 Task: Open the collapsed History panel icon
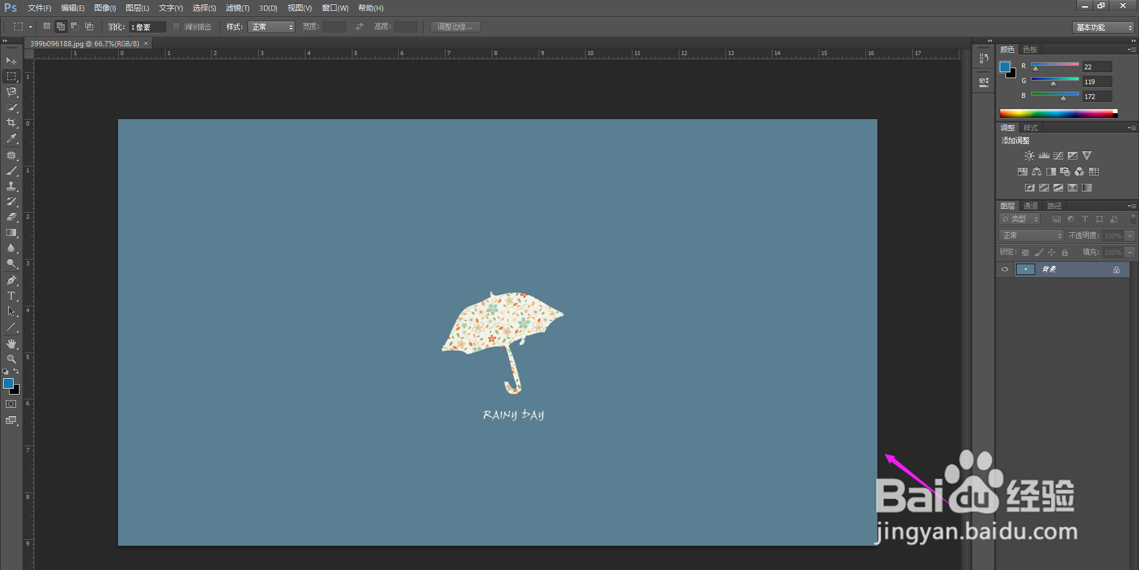coord(984,58)
